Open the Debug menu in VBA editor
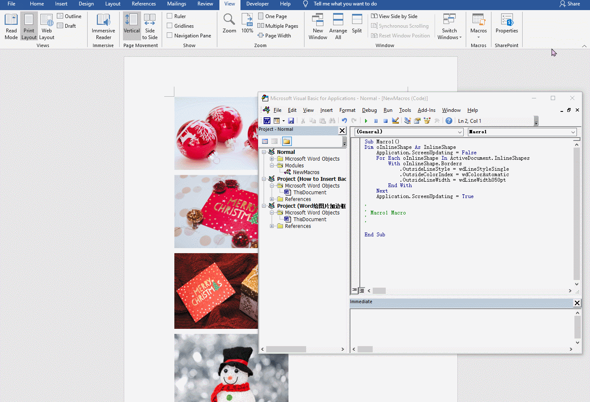Image resolution: width=590 pixels, height=402 pixels. click(x=369, y=110)
